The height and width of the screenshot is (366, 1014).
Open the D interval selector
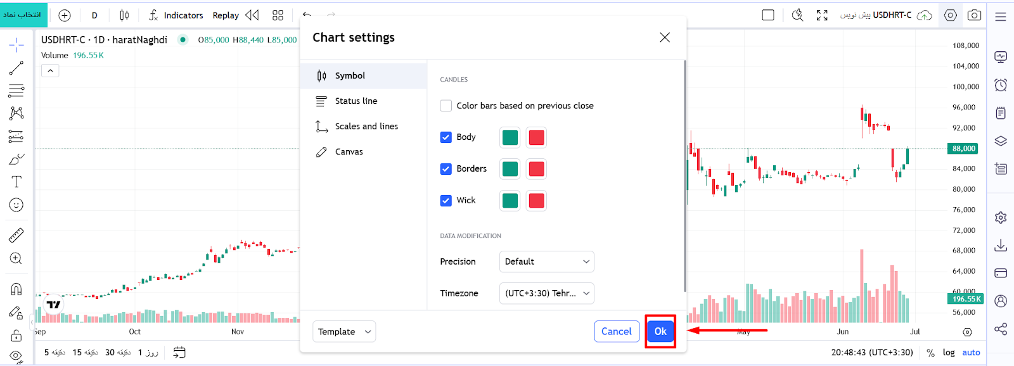click(94, 15)
